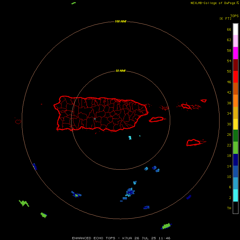Click the '30' legend value
Viewport: 240px width, 240px height.
[x=229, y=124]
